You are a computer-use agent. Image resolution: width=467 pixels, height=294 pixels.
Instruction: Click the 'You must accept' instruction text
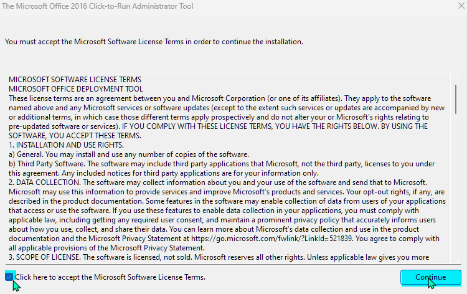[154, 42]
